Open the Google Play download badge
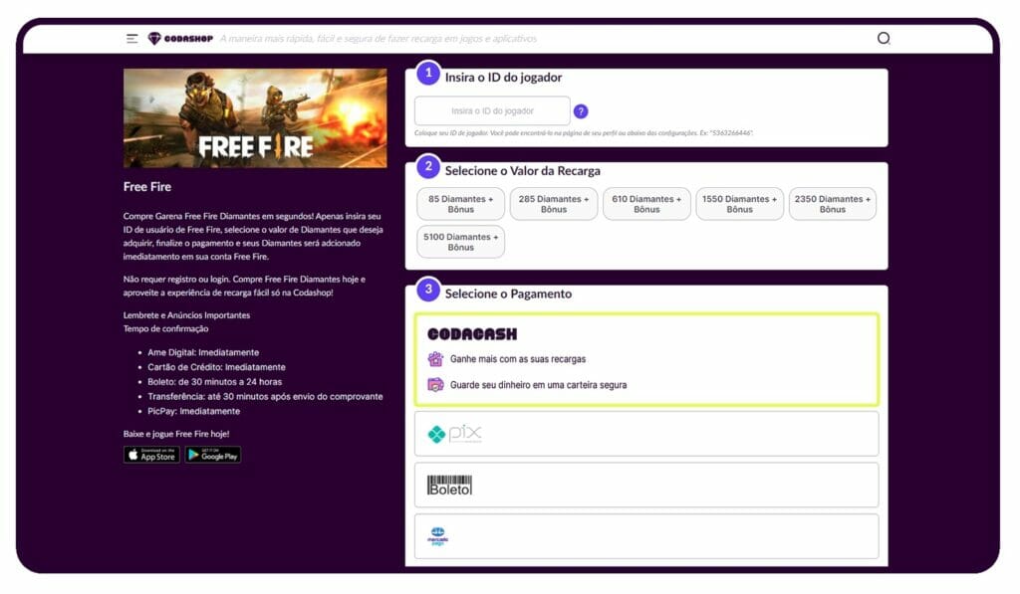This screenshot has width=1020, height=594. coord(212,455)
